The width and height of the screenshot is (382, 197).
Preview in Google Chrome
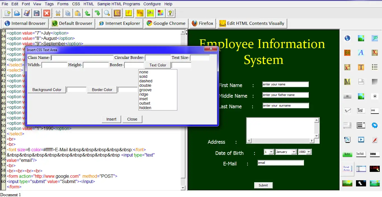pyautogui.click(x=166, y=23)
